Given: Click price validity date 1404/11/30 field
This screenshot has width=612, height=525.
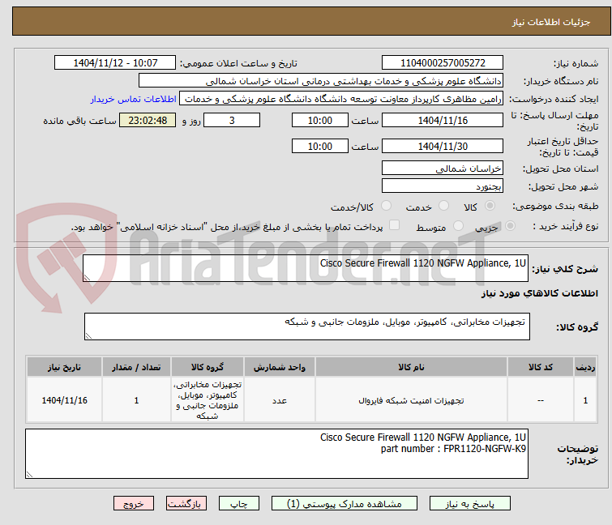Looking at the screenshot, I should (x=443, y=146).
